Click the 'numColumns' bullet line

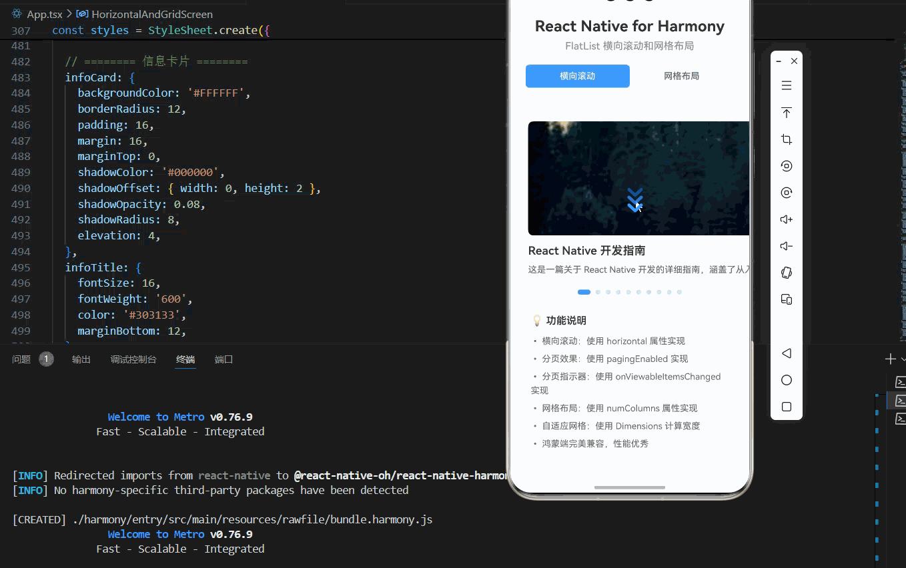[615, 408]
